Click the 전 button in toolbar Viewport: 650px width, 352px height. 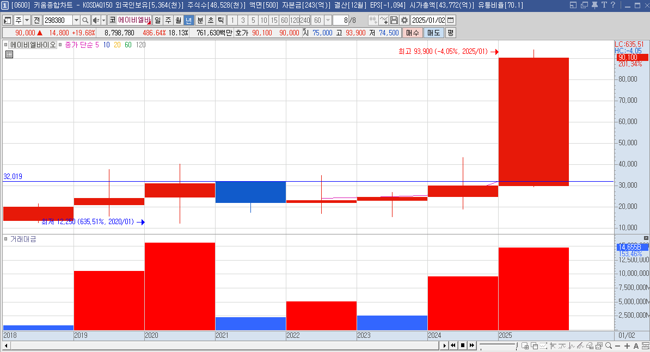click(36, 20)
